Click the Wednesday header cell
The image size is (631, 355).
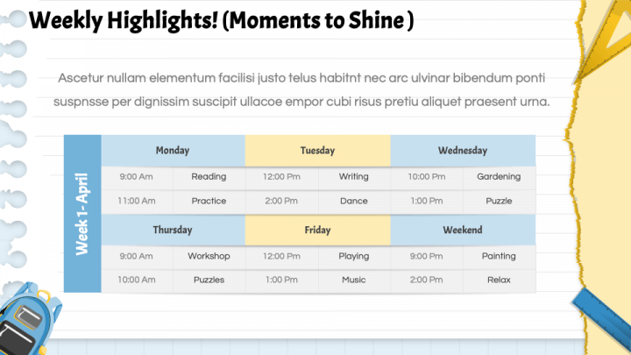(463, 151)
